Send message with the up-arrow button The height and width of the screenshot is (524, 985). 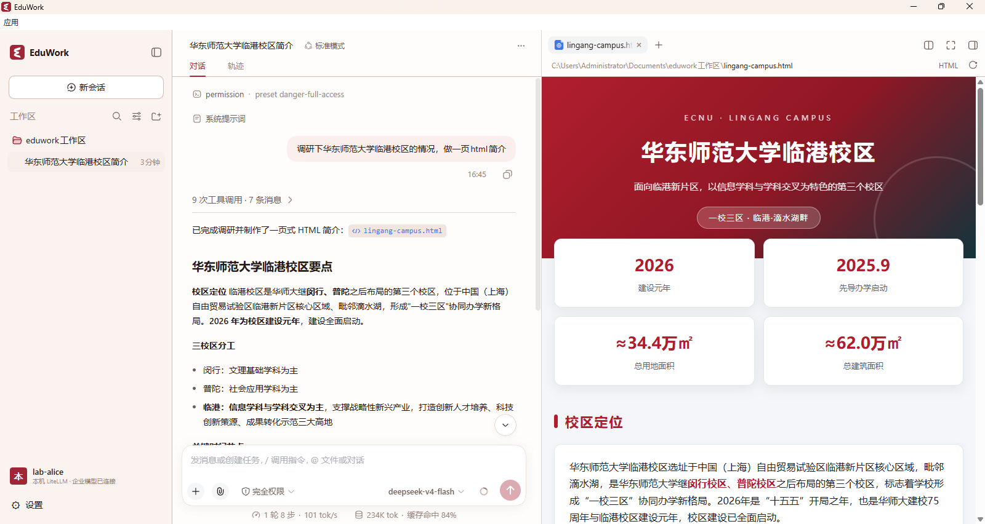click(x=510, y=490)
